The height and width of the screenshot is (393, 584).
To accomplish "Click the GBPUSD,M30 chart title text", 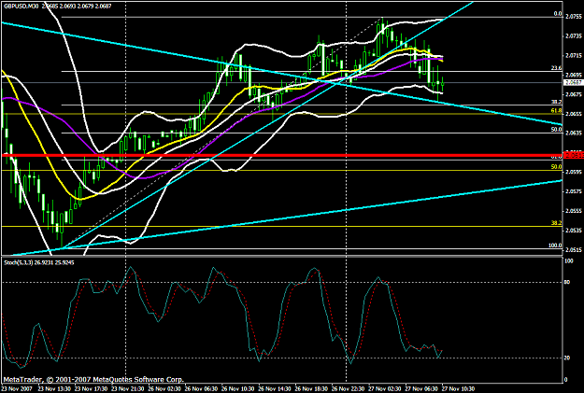I will point(21,6).
